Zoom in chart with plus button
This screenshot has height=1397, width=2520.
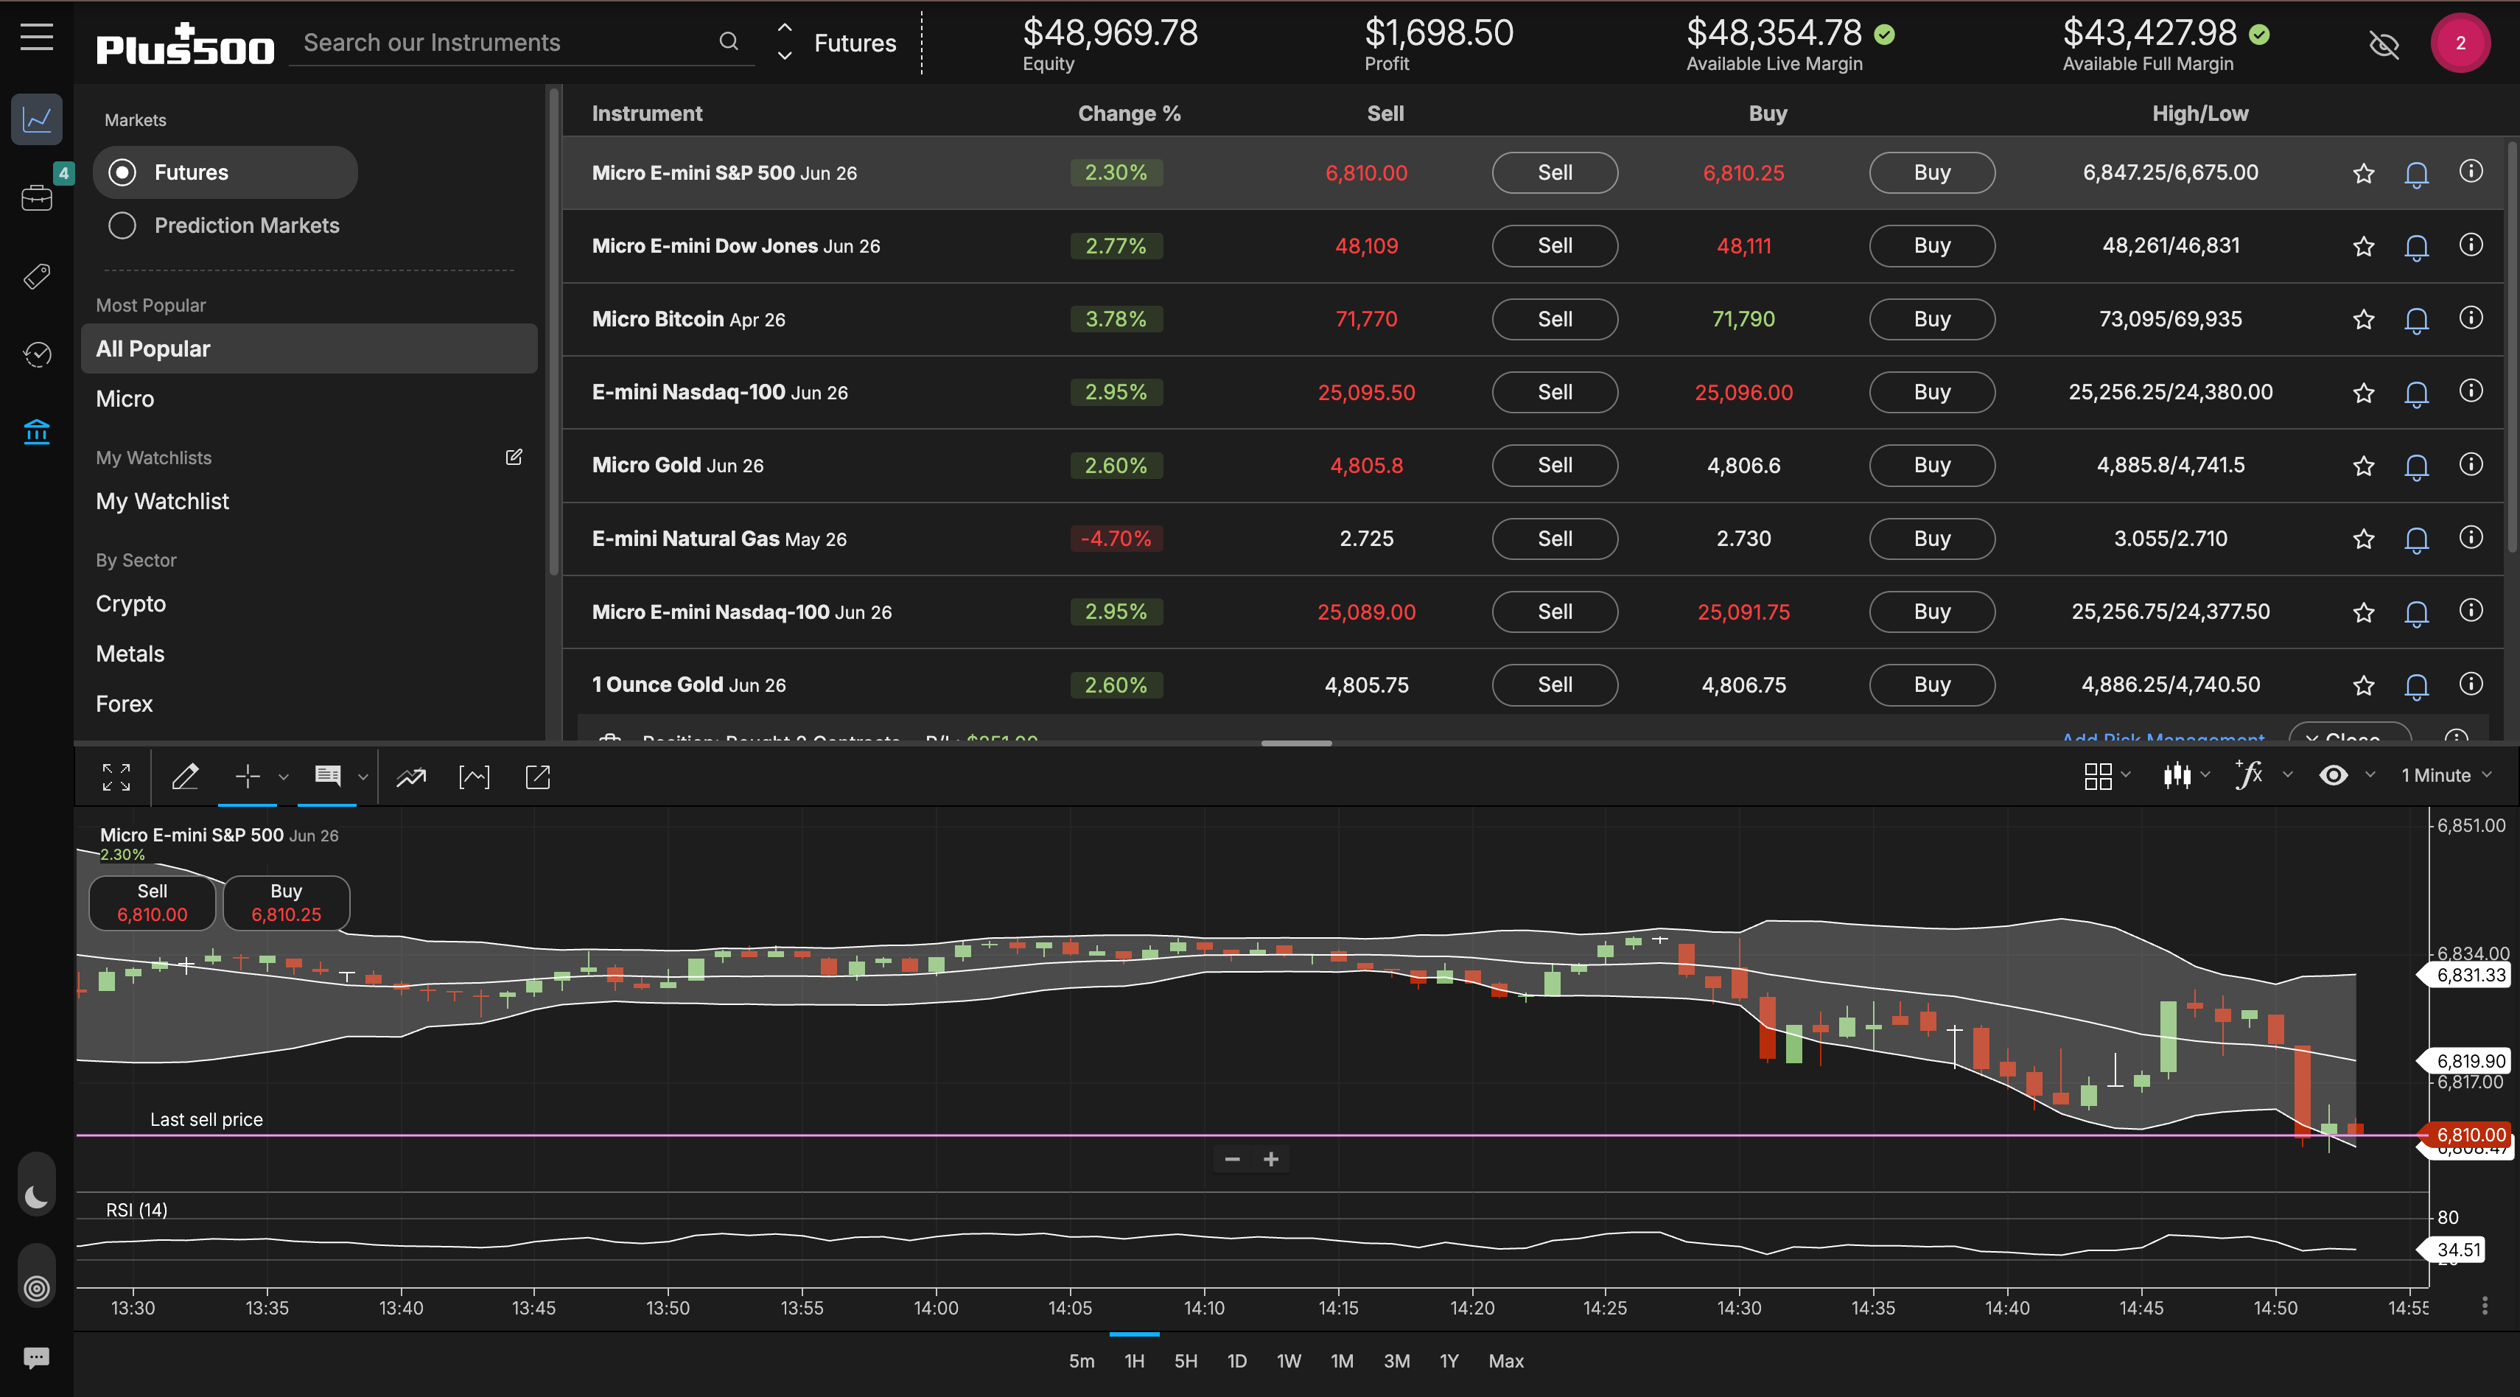click(1271, 1159)
